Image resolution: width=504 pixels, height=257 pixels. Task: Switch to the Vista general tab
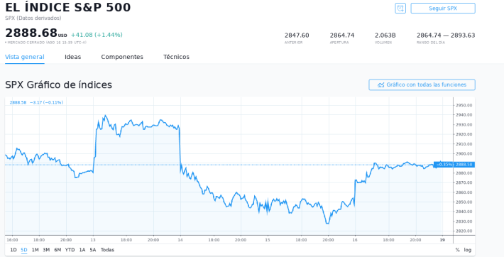pos(25,57)
